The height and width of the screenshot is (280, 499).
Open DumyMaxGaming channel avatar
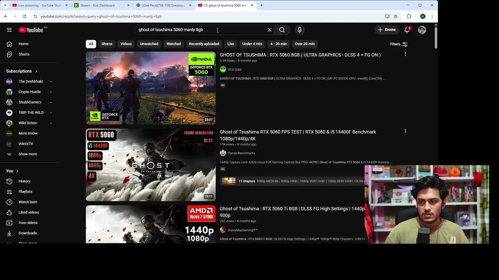(223, 230)
